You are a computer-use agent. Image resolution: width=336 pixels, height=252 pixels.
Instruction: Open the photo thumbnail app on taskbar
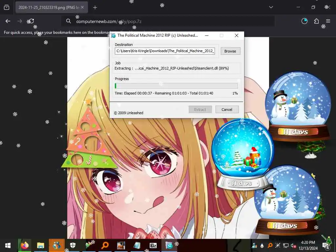[x=121, y=245]
